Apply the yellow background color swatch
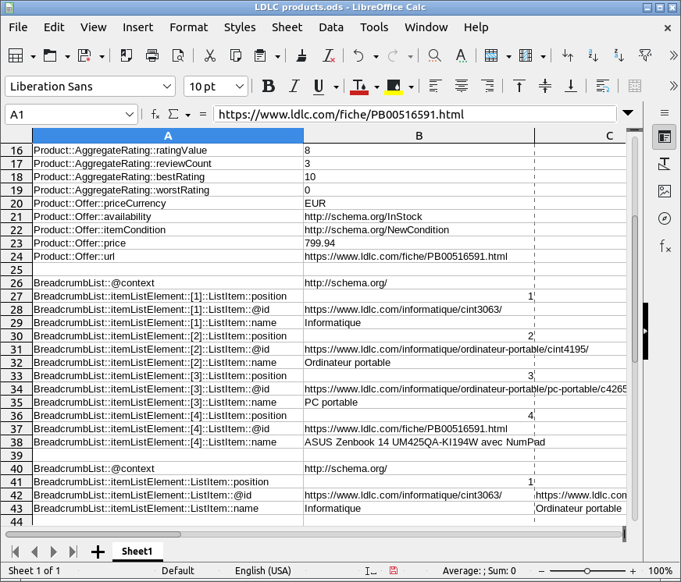The height and width of the screenshot is (582, 681). pos(394,87)
